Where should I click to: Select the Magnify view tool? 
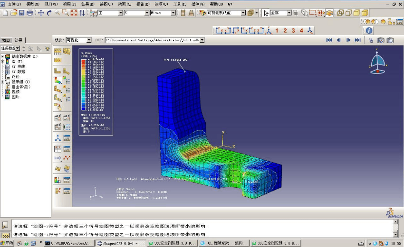coord(57,13)
